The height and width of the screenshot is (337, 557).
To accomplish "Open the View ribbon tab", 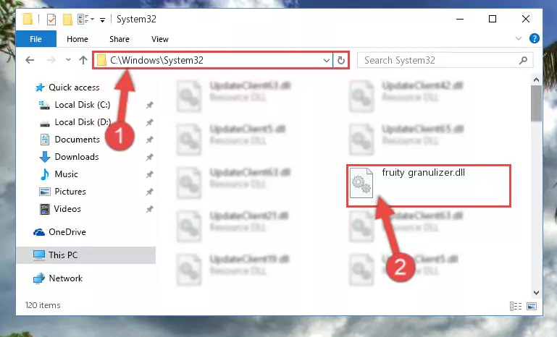I will coord(160,39).
